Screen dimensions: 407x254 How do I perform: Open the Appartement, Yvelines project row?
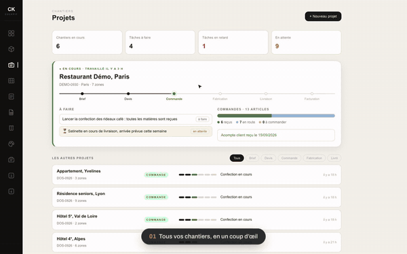tap(197, 175)
